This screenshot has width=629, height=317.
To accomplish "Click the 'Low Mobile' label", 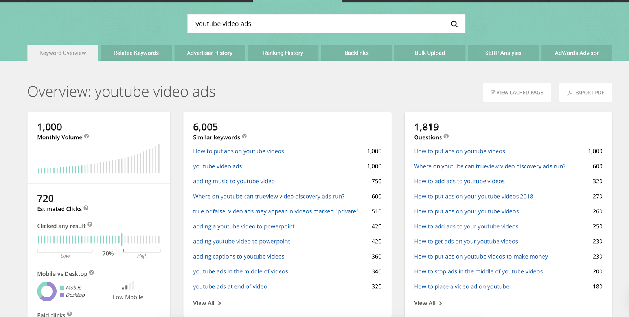I will coord(128,297).
